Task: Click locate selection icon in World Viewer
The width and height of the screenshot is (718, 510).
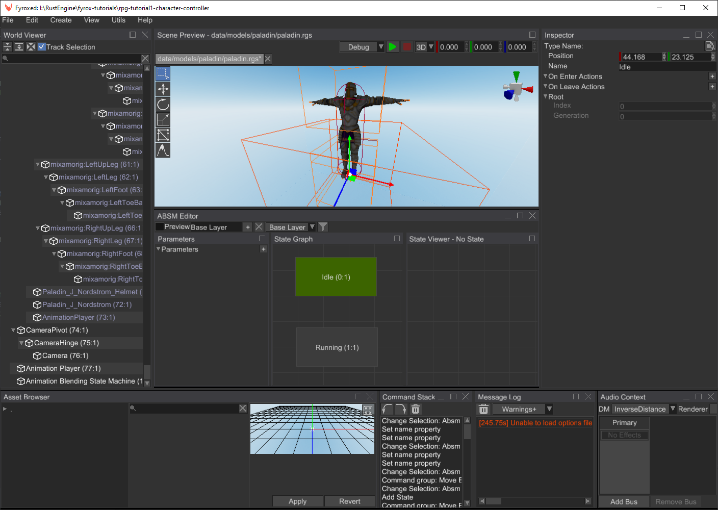Action: pyautogui.click(x=31, y=47)
